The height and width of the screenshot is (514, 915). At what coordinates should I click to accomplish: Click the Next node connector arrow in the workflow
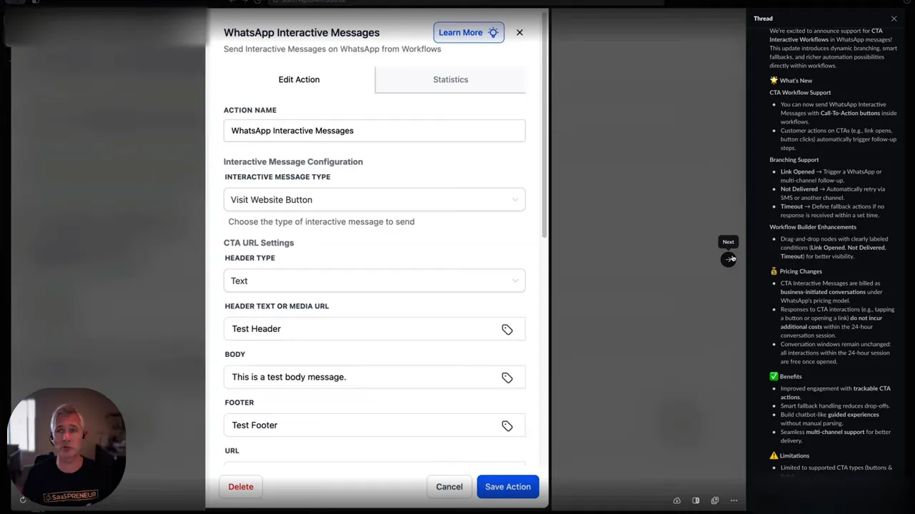click(x=729, y=259)
